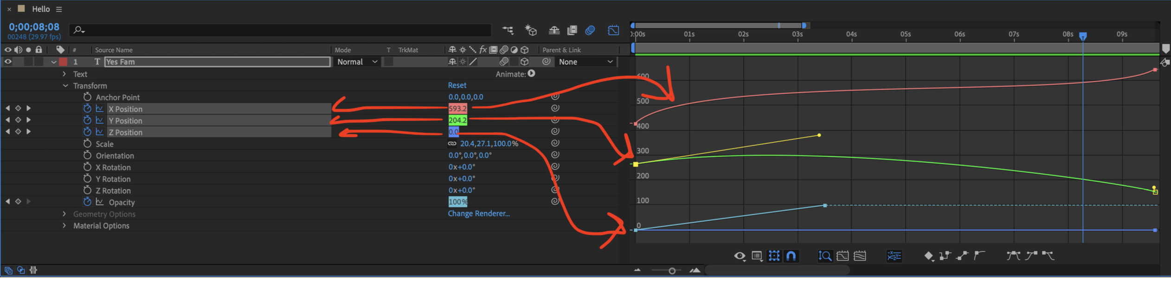Toggle the Graph Editor button
Viewport: 1171px width, 281px height.
pyautogui.click(x=613, y=30)
